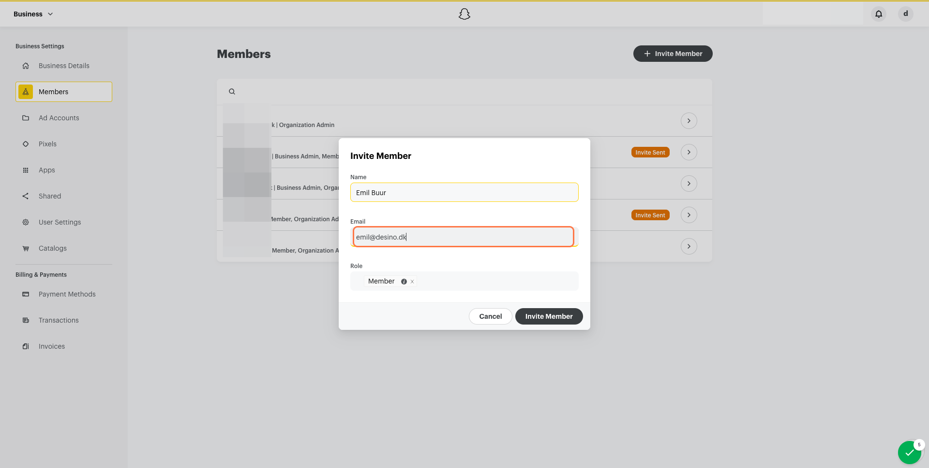Click the first Invite Sent badge

(x=650, y=152)
